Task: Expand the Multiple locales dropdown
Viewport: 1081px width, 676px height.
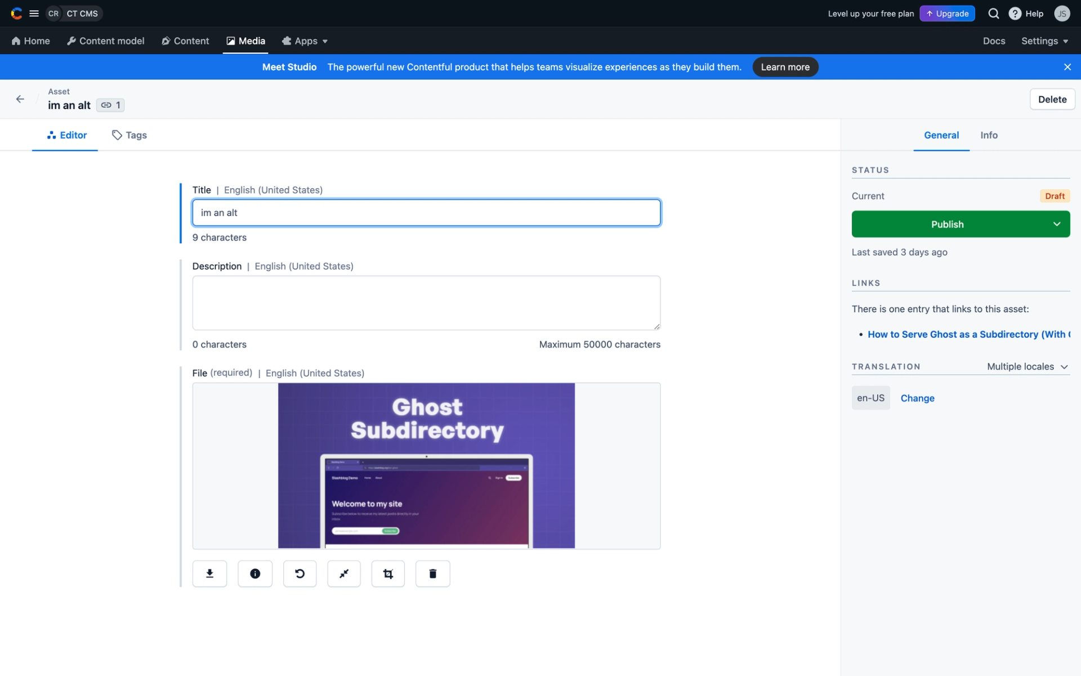Action: click(1027, 367)
